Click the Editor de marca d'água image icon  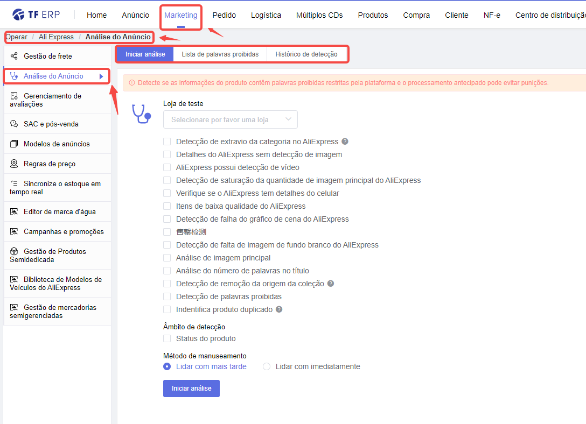pyautogui.click(x=14, y=211)
